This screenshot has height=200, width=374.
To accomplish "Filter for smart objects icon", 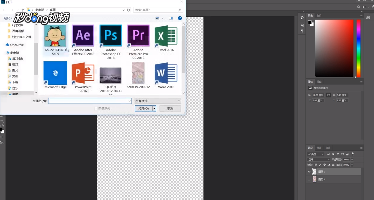I will pyautogui.click(x=347, y=154).
